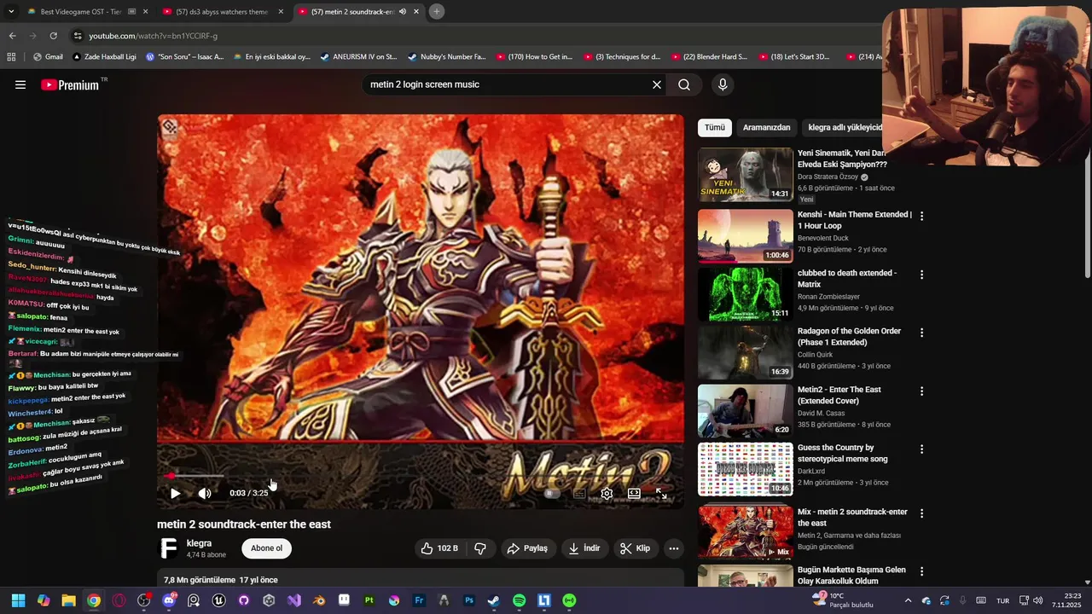Open options for Guess the Country video
The height and width of the screenshot is (614, 1092).
point(921,449)
